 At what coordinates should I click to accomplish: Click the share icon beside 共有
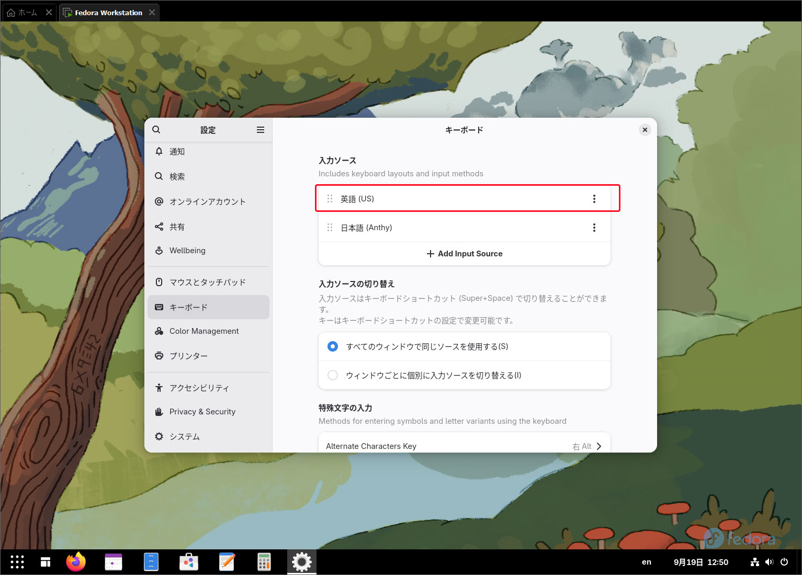[159, 227]
